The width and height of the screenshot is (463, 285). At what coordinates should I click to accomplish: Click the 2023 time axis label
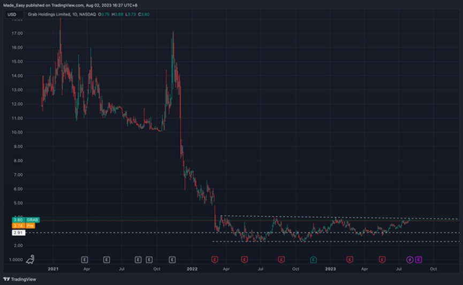click(330, 269)
